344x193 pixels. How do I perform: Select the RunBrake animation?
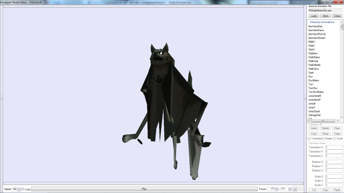click(313, 80)
